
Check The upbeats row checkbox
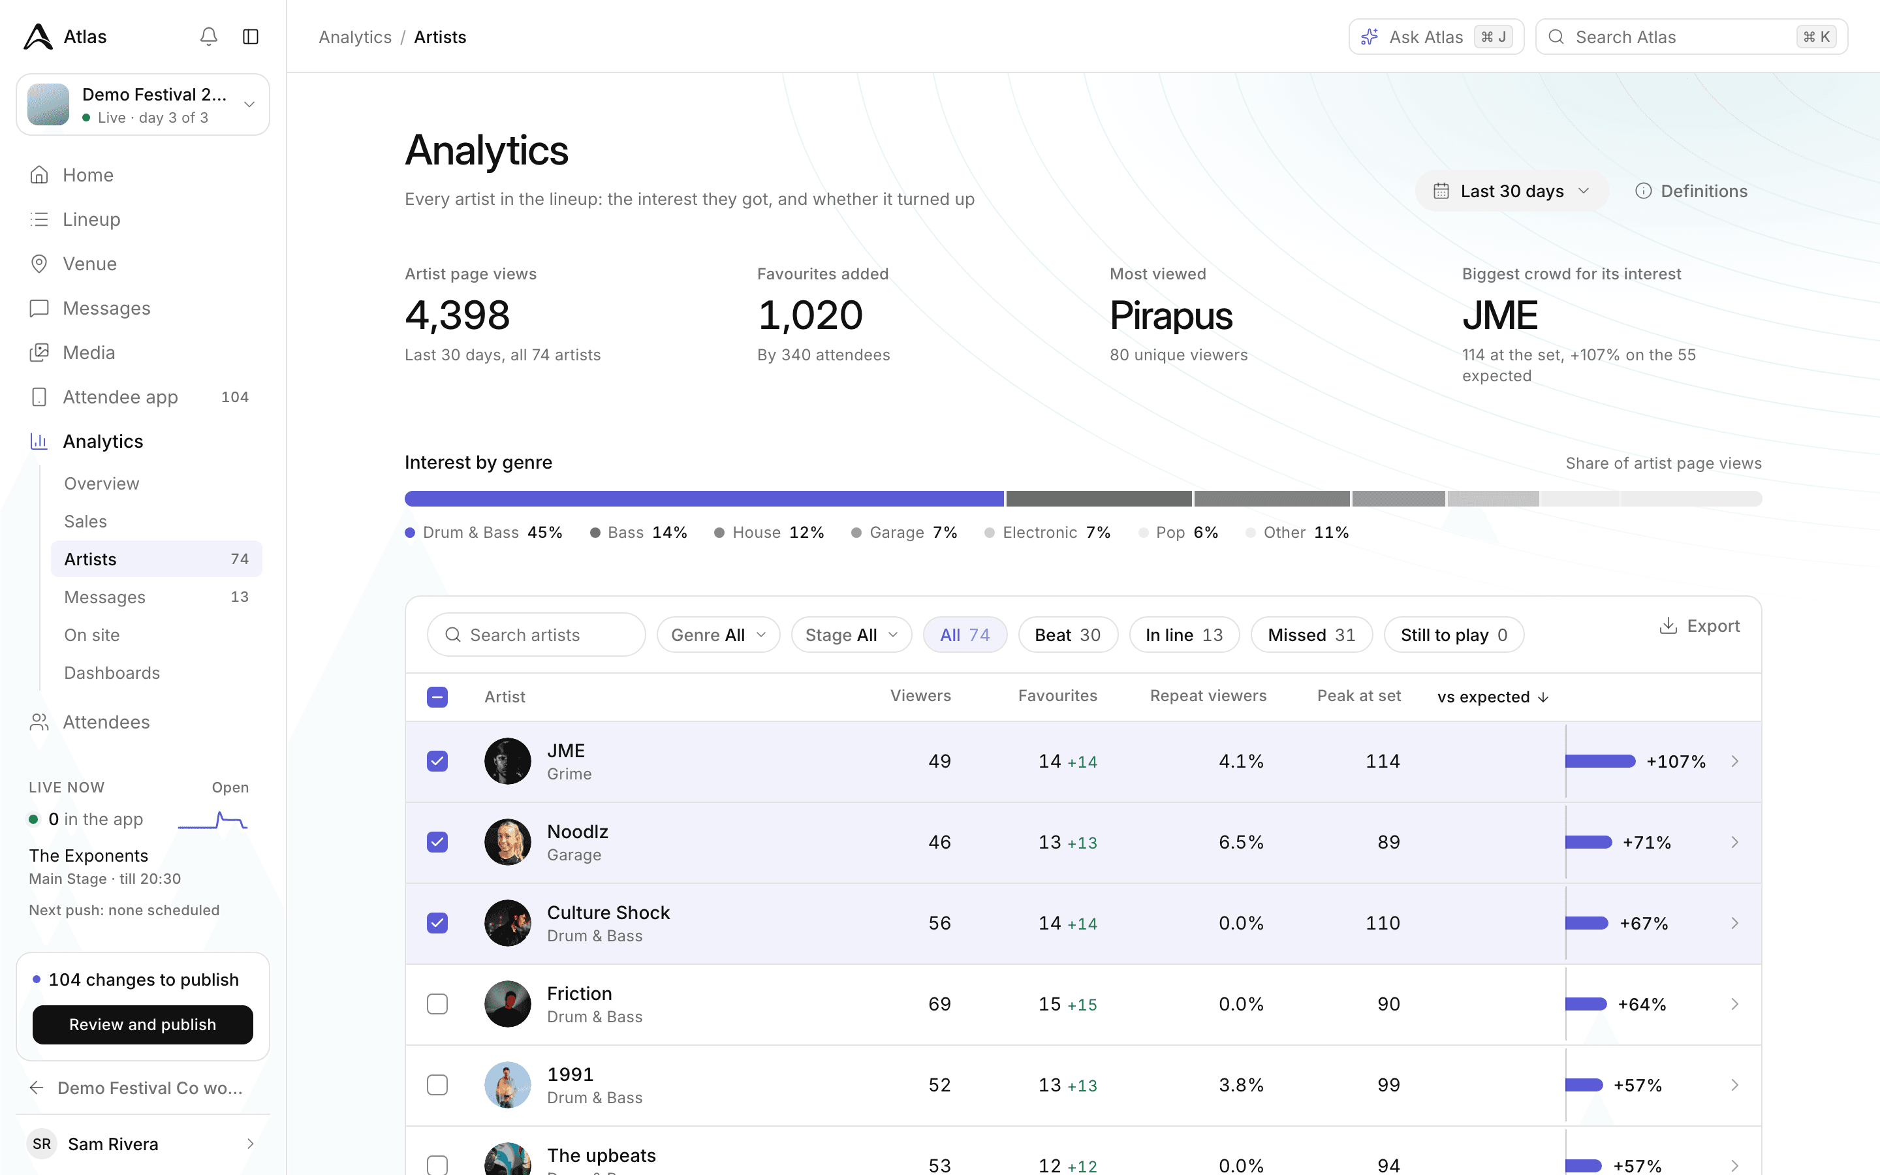click(437, 1165)
